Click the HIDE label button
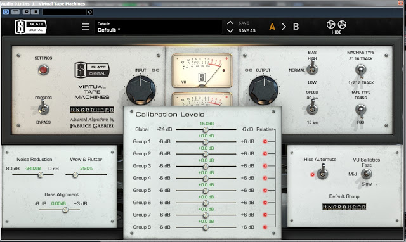The height and width of the screenshot is (242, 406). (x=336, y=32)
